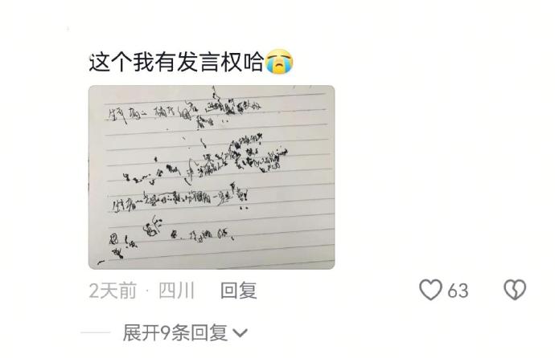Viewport: 555px width, 358px height.
Task: Click the 2天前 timestamp
Action: [x=113, y=291]
